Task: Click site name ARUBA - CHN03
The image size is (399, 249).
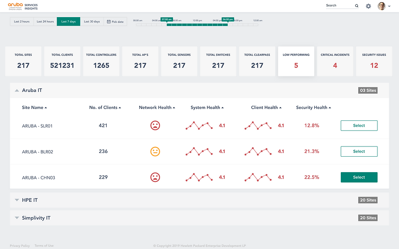Action: click(38, 178)
